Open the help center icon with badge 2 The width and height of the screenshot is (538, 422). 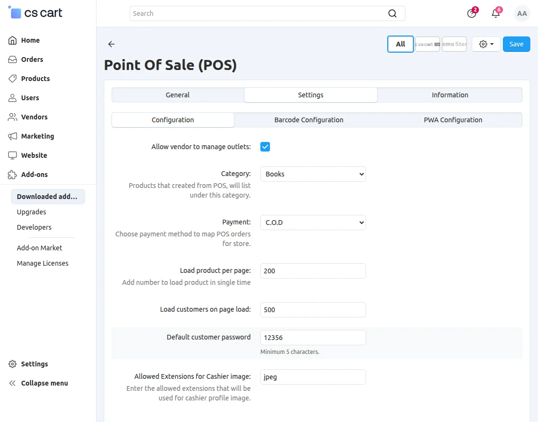tap(472, 13)
